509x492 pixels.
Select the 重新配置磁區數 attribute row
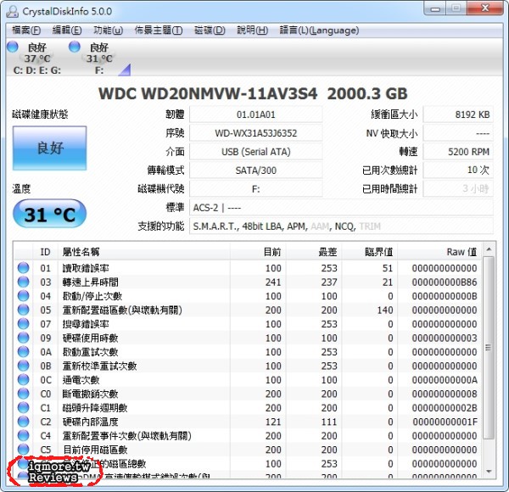point(248,310)
